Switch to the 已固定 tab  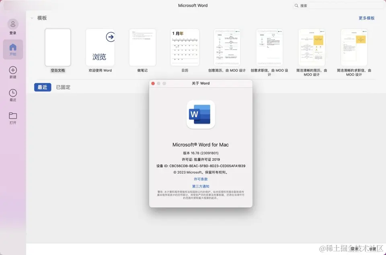(63, 87)
